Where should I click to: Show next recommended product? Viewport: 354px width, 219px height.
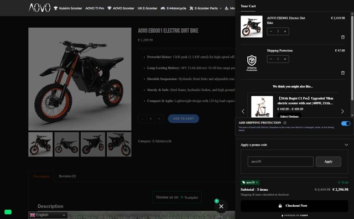click(x=342, y=111)
